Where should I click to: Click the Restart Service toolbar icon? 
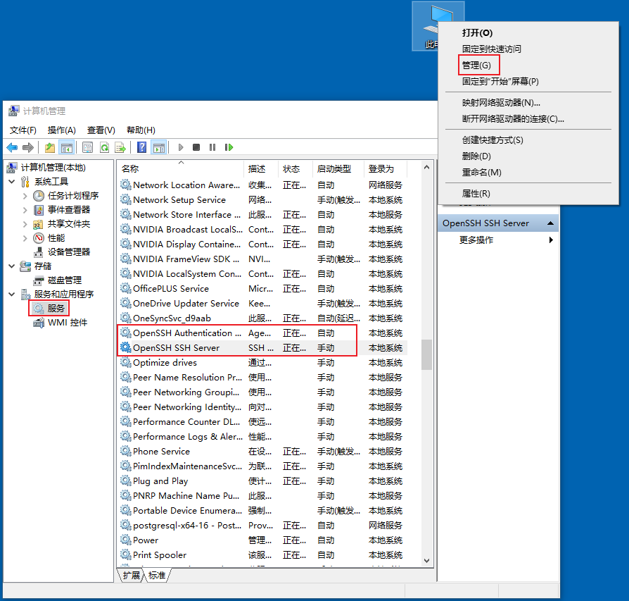(229, 147)
